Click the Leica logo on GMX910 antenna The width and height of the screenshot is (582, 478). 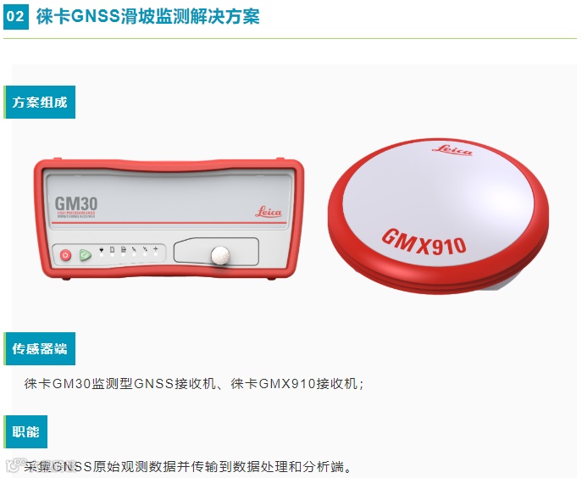coord(452,150)
